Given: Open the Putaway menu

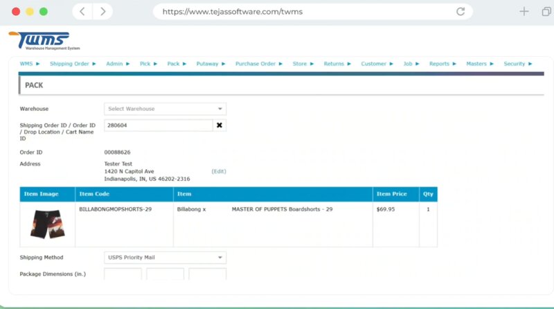Looking at the screenshot, I should (211, 64).
